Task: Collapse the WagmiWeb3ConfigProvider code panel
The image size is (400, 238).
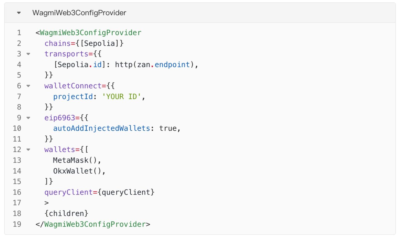Action: click(19, 13)
